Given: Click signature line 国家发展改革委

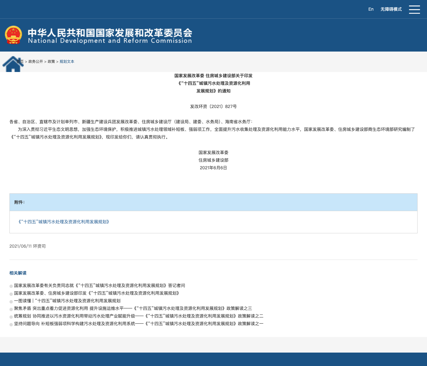Looking at the screenshot, I should click(x=213, y=152).
